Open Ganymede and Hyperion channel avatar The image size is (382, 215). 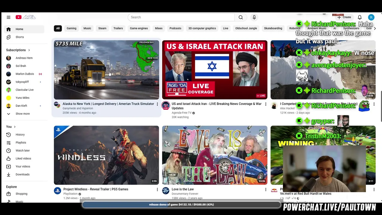coord(57,105)
